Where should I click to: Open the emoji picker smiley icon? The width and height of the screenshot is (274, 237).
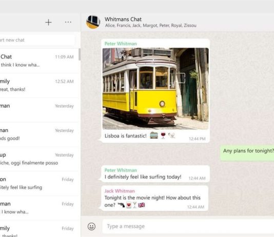pos(91,226)
